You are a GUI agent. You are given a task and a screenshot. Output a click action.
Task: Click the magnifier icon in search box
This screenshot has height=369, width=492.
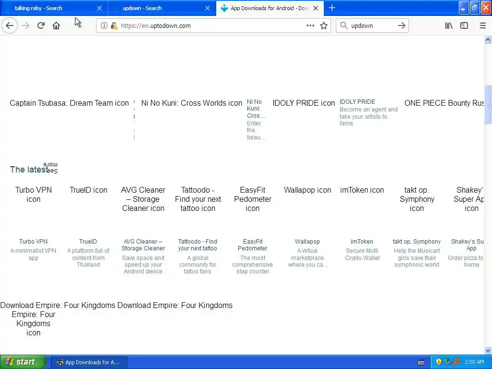click(x=344, y=25)
